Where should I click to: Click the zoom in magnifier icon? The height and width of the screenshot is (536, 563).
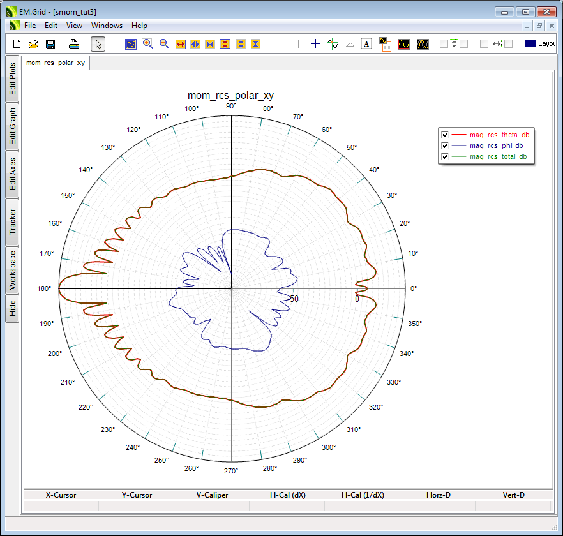click(147, 44)
